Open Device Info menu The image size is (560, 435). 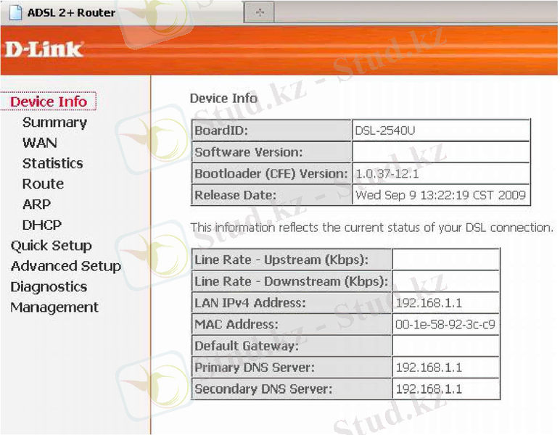pos(49,101)
